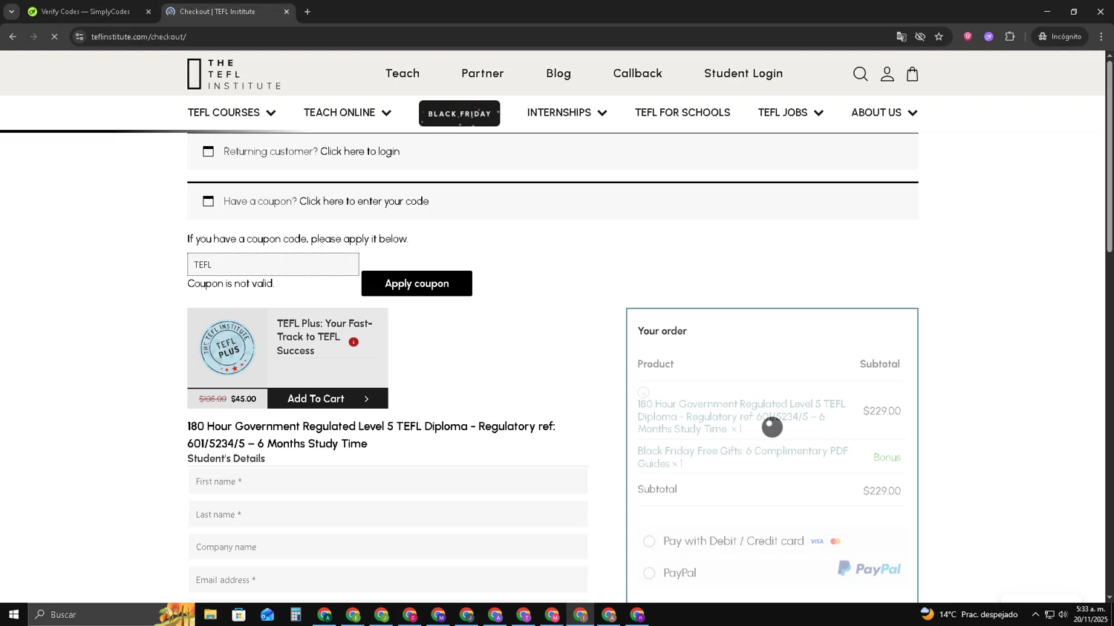Select Pay with Debit / Credit card
This screenshot has width=1114, height=626.
(x=649, y=541)
